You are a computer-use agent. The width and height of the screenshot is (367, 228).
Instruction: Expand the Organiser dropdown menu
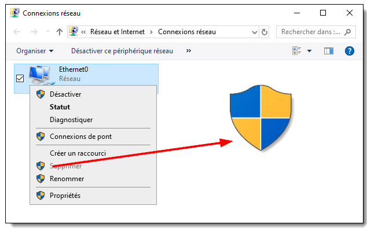pos(35,51)
